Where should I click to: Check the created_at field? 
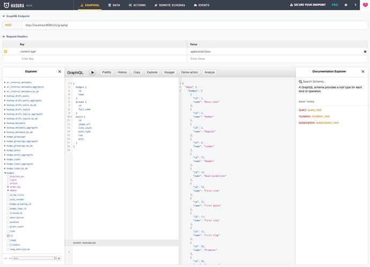click(x=8, y=213)
